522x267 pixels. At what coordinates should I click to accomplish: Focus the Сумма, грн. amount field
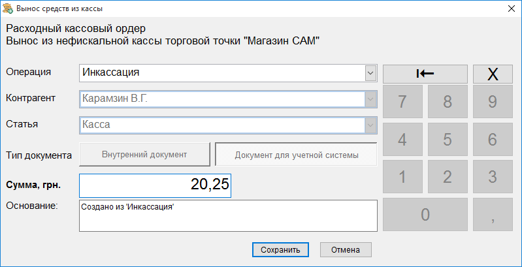(155, 185)
